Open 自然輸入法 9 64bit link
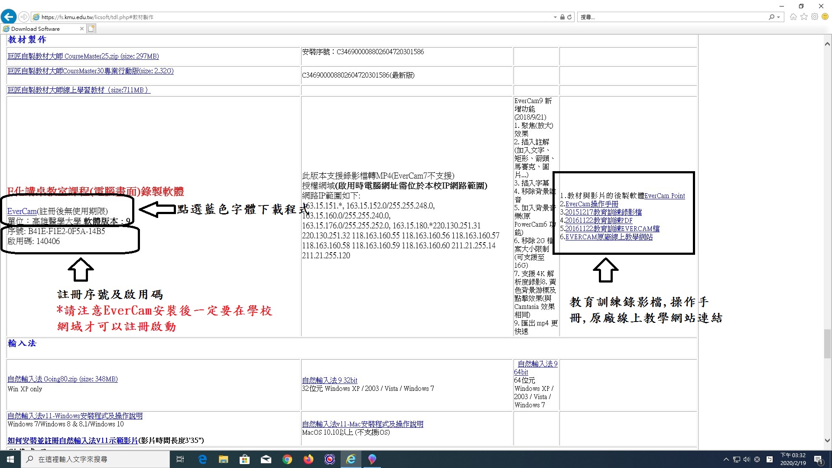The height and width of the screenshot is (468, 832). pyautogui.click(x=536, y=368)
